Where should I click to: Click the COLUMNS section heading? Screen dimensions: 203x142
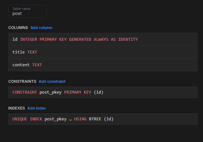[18, 28]
